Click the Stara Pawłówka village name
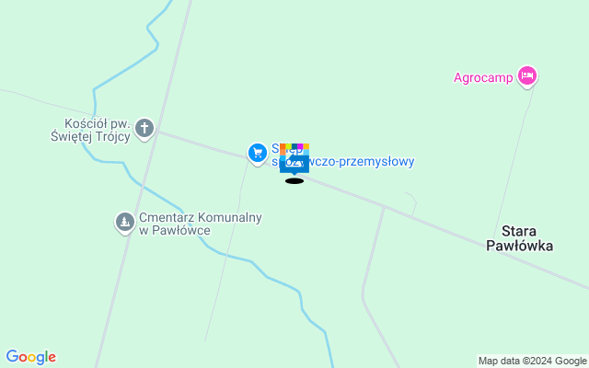Image resolution: width=589 pixels, height=368 pixels. coord(519,238)
